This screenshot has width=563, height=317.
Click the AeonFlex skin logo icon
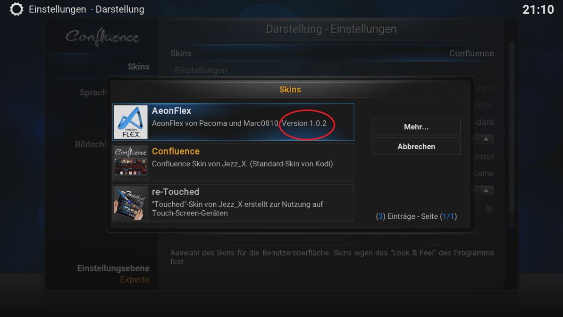pos(130,122)
